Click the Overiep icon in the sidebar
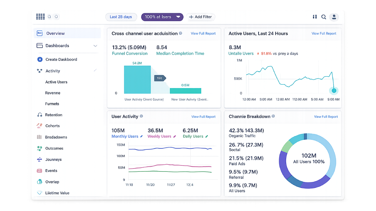376x211 pixels. click(40, 182)
